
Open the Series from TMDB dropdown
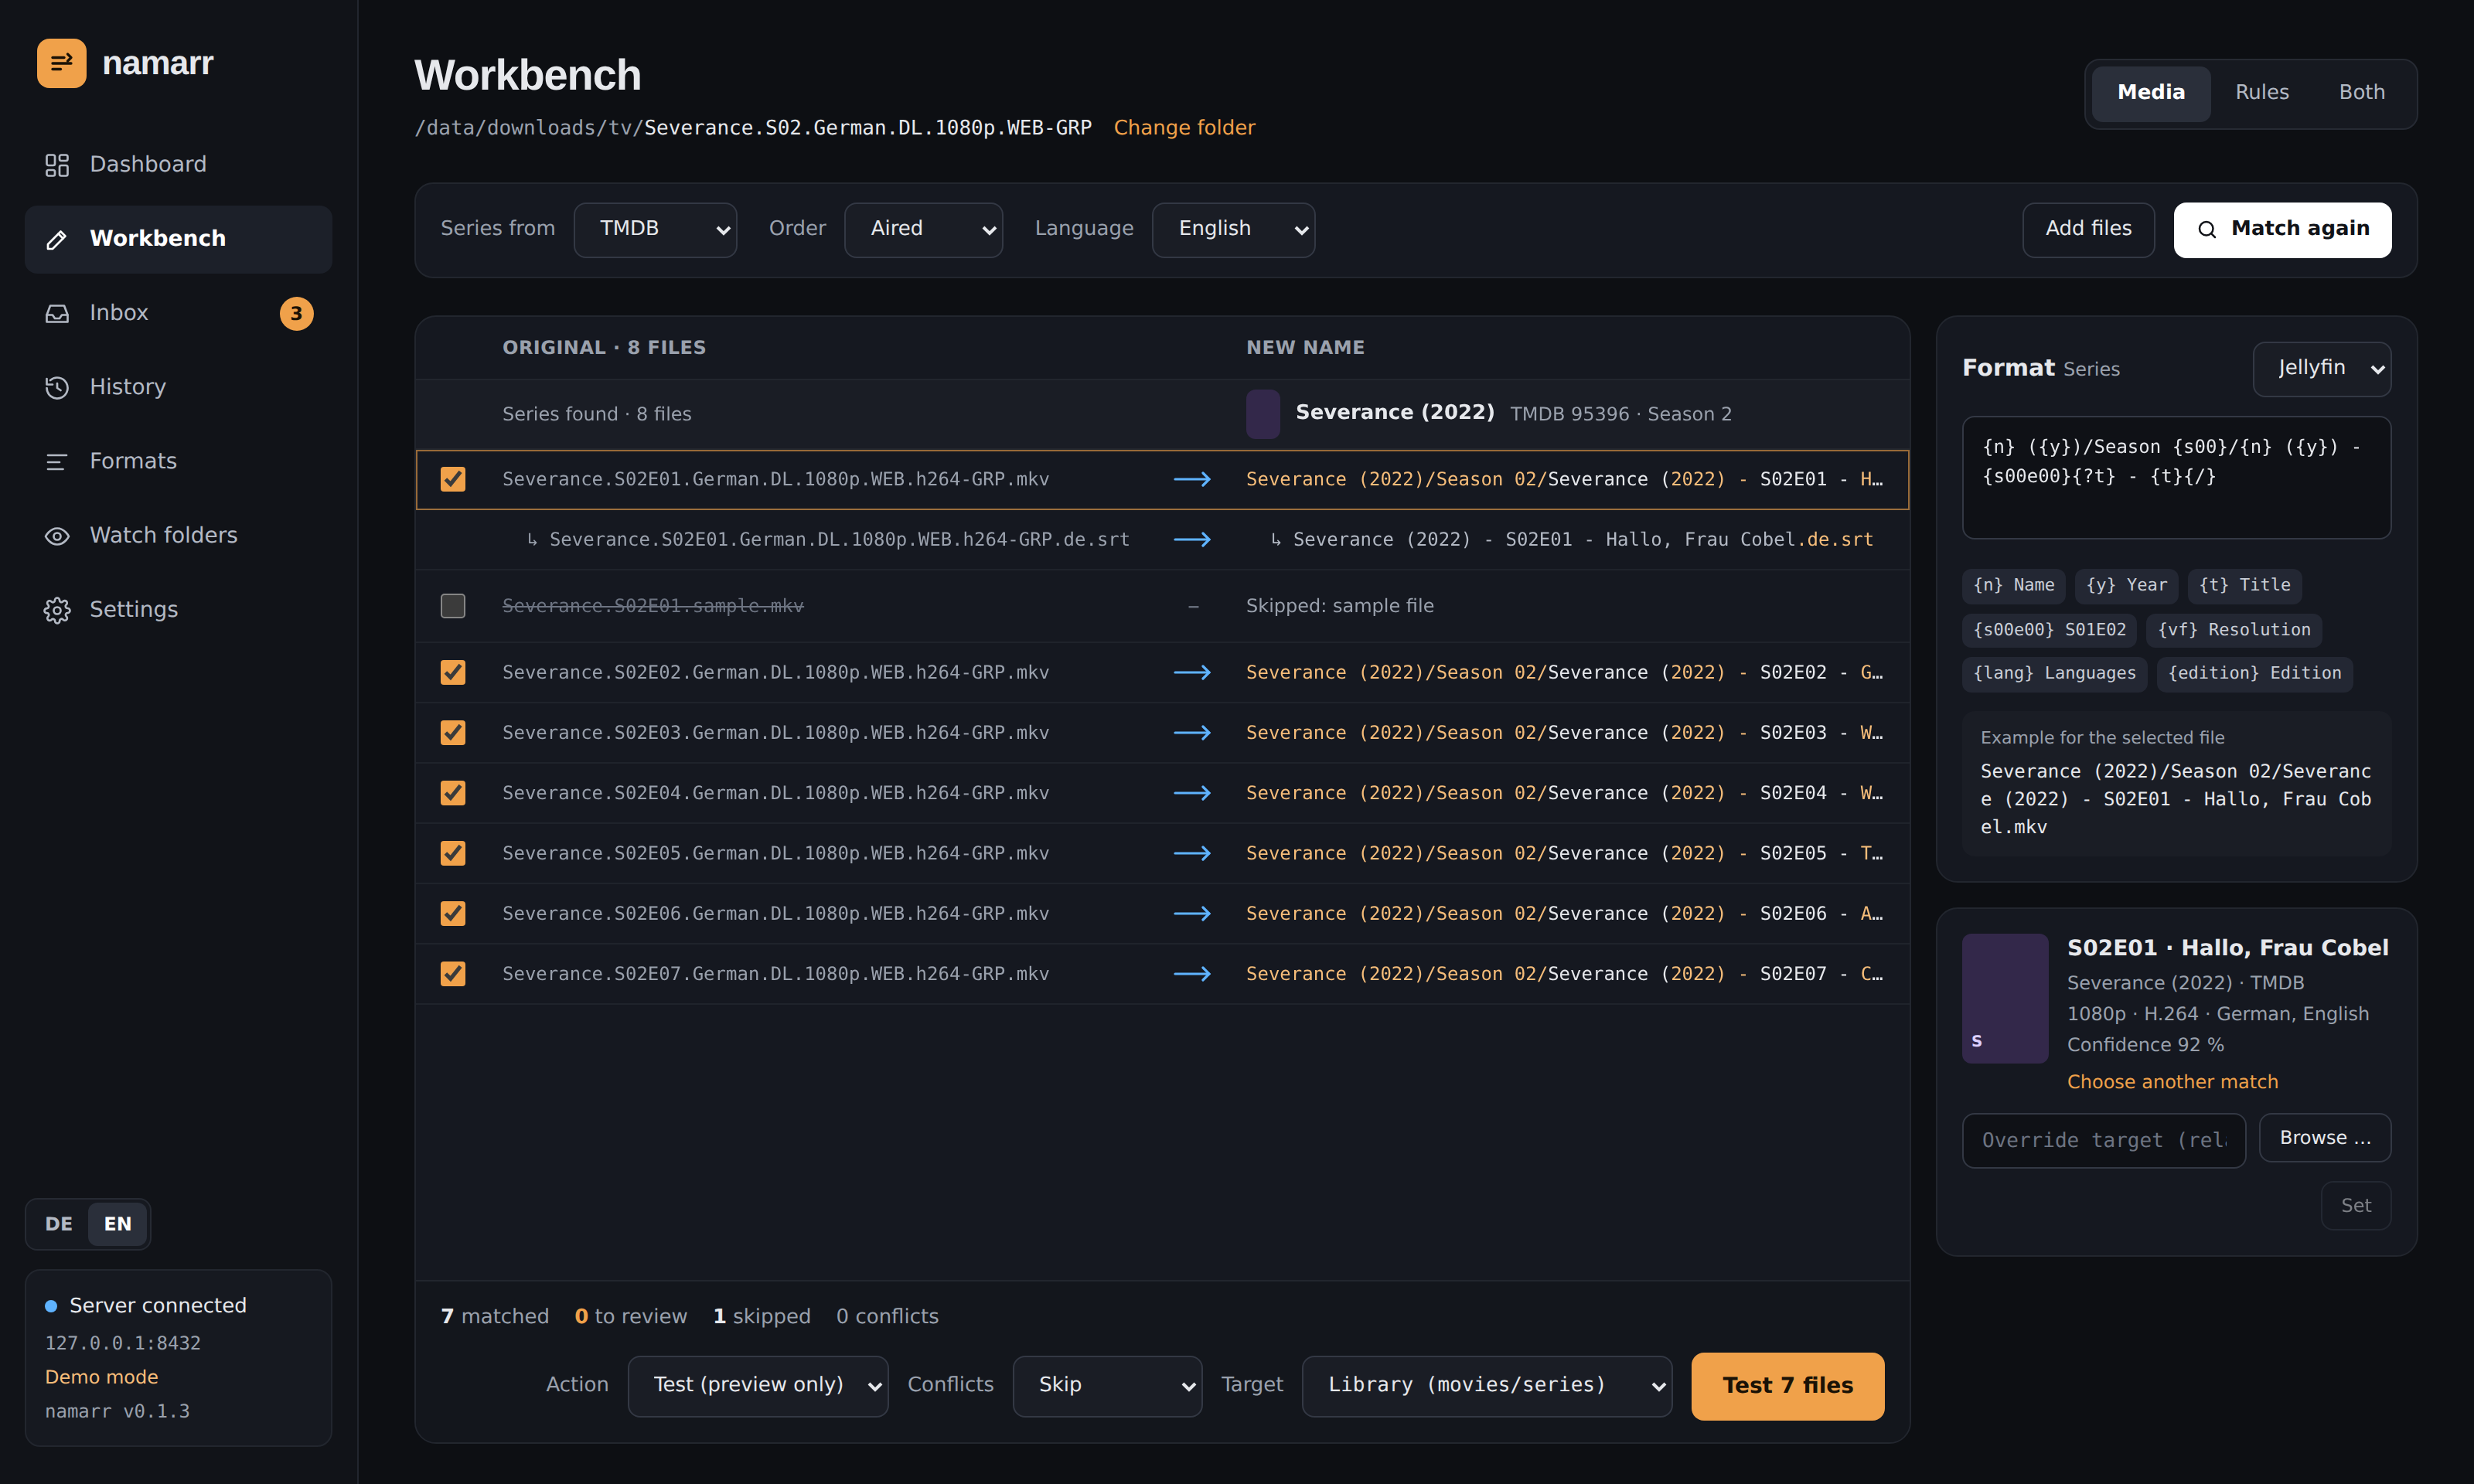(x=655, y=229)
